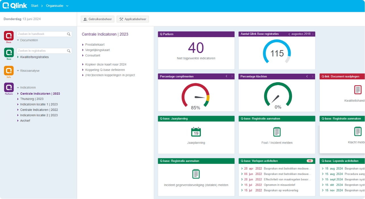The height and width of the screenshot is (199, 365).
Task: Open 06 jun 2022 expired activity row
Action: click(276, 174)
